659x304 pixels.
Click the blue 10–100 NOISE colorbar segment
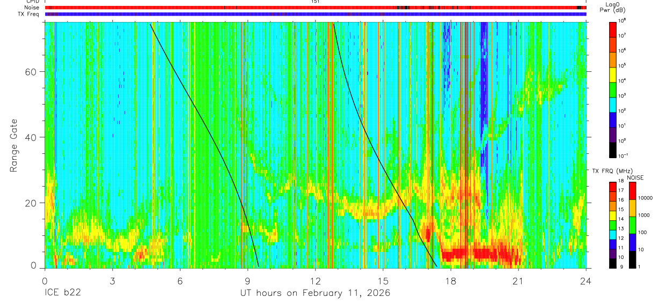[x=632, y=242]
